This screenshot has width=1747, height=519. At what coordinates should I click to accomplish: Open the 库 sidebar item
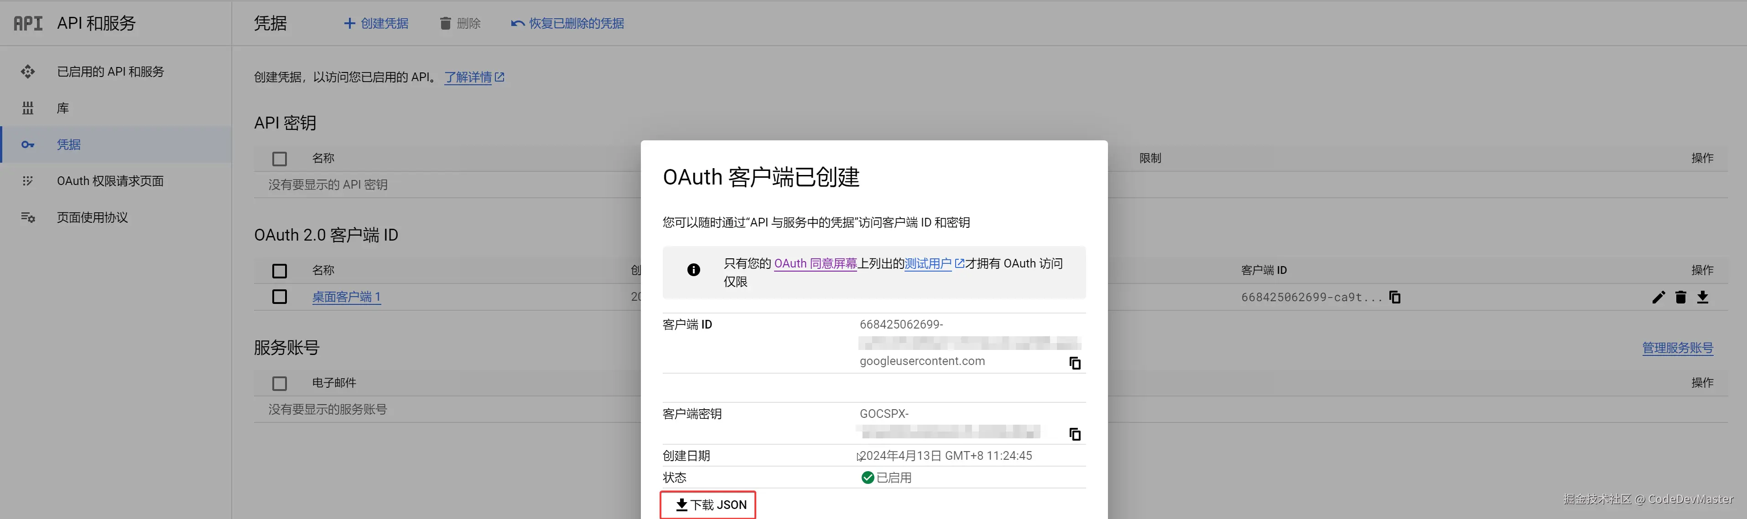(62, 108)
